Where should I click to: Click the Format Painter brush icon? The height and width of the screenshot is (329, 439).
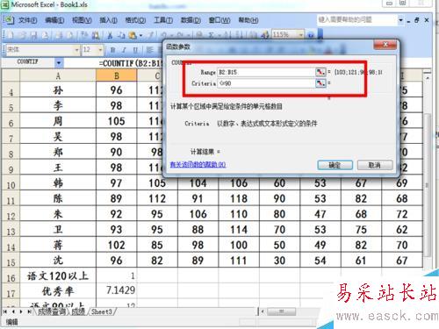pyautogui.click(x=151, y=35)
